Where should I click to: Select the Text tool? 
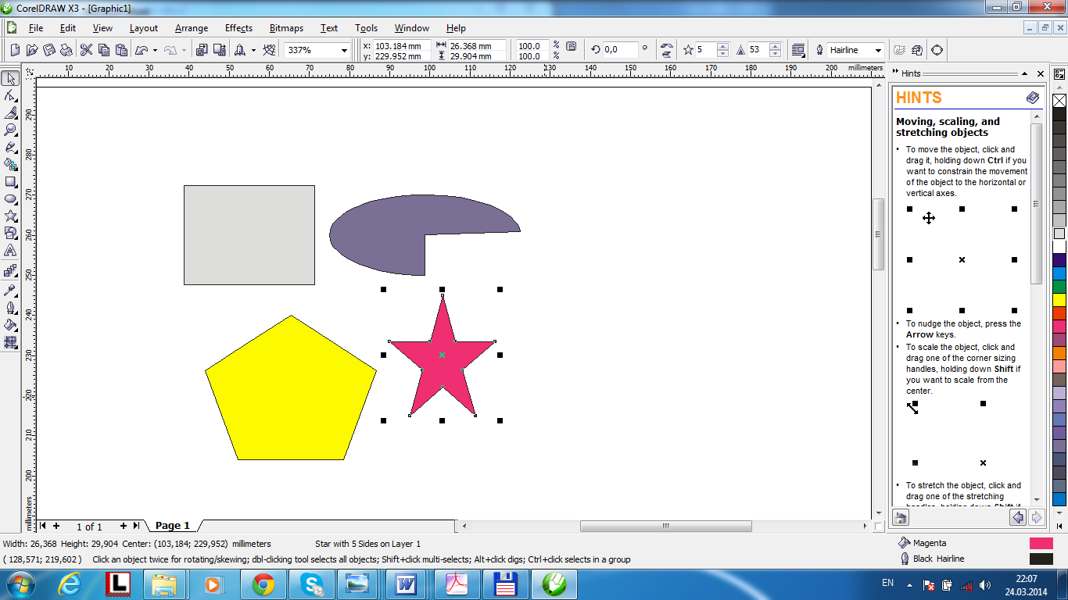(10, 250)
